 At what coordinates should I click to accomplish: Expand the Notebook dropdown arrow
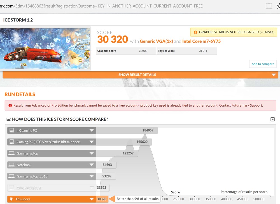[92, 165]
